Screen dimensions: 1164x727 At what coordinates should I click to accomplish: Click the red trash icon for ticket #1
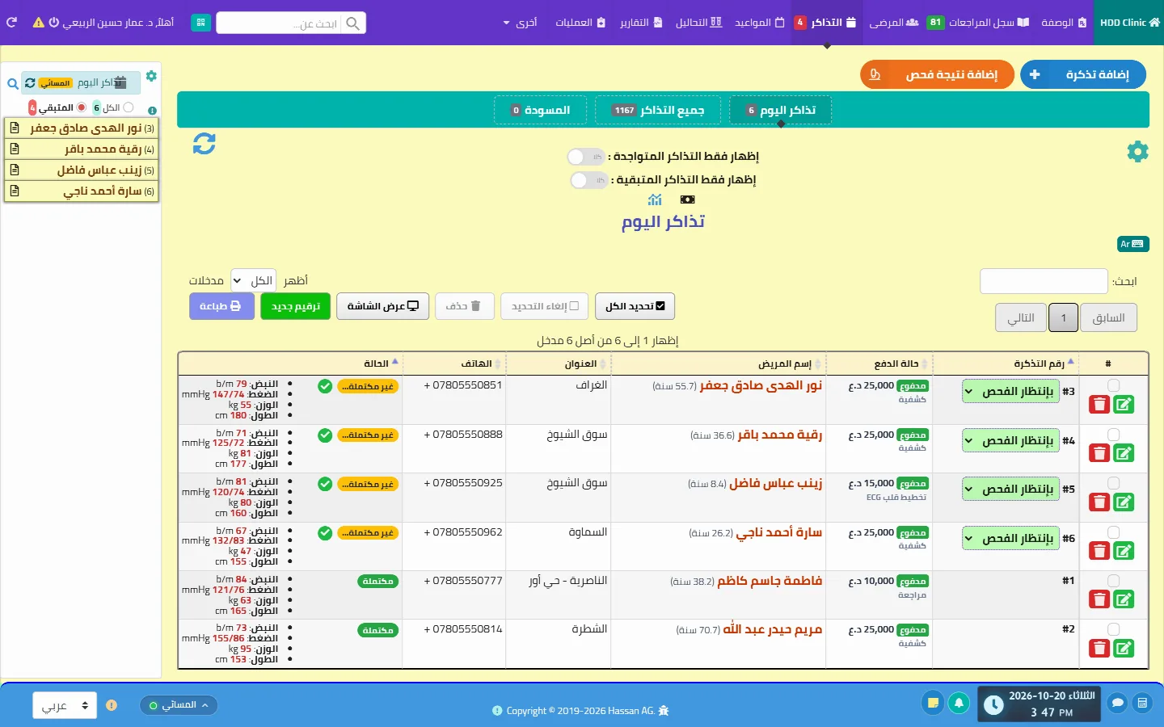pyautogui.click(x=1099, y=599)
